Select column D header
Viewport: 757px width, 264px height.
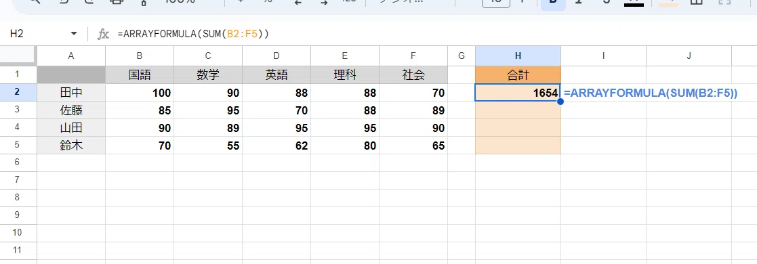(x=277, y=56)
